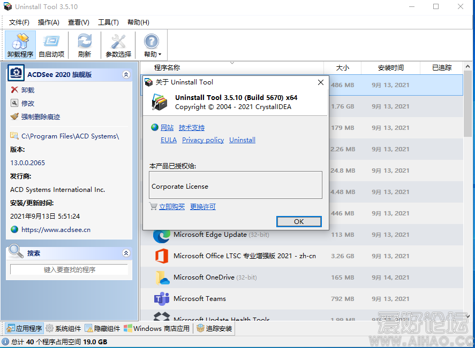Switch to the Windows 商店应用 tab
The width and height of the screenshot is (475, 348).
156,328
